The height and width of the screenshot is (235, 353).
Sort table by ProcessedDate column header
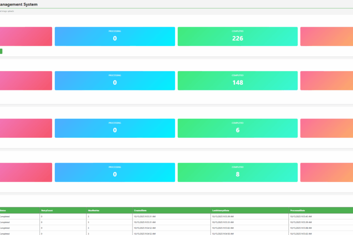(321, 210)
